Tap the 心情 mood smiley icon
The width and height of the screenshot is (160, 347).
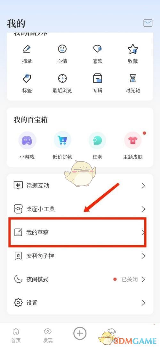click(x=62, y=49)
